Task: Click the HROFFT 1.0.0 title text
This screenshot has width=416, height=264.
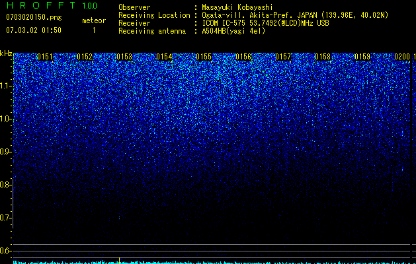Action: [52, 5]
